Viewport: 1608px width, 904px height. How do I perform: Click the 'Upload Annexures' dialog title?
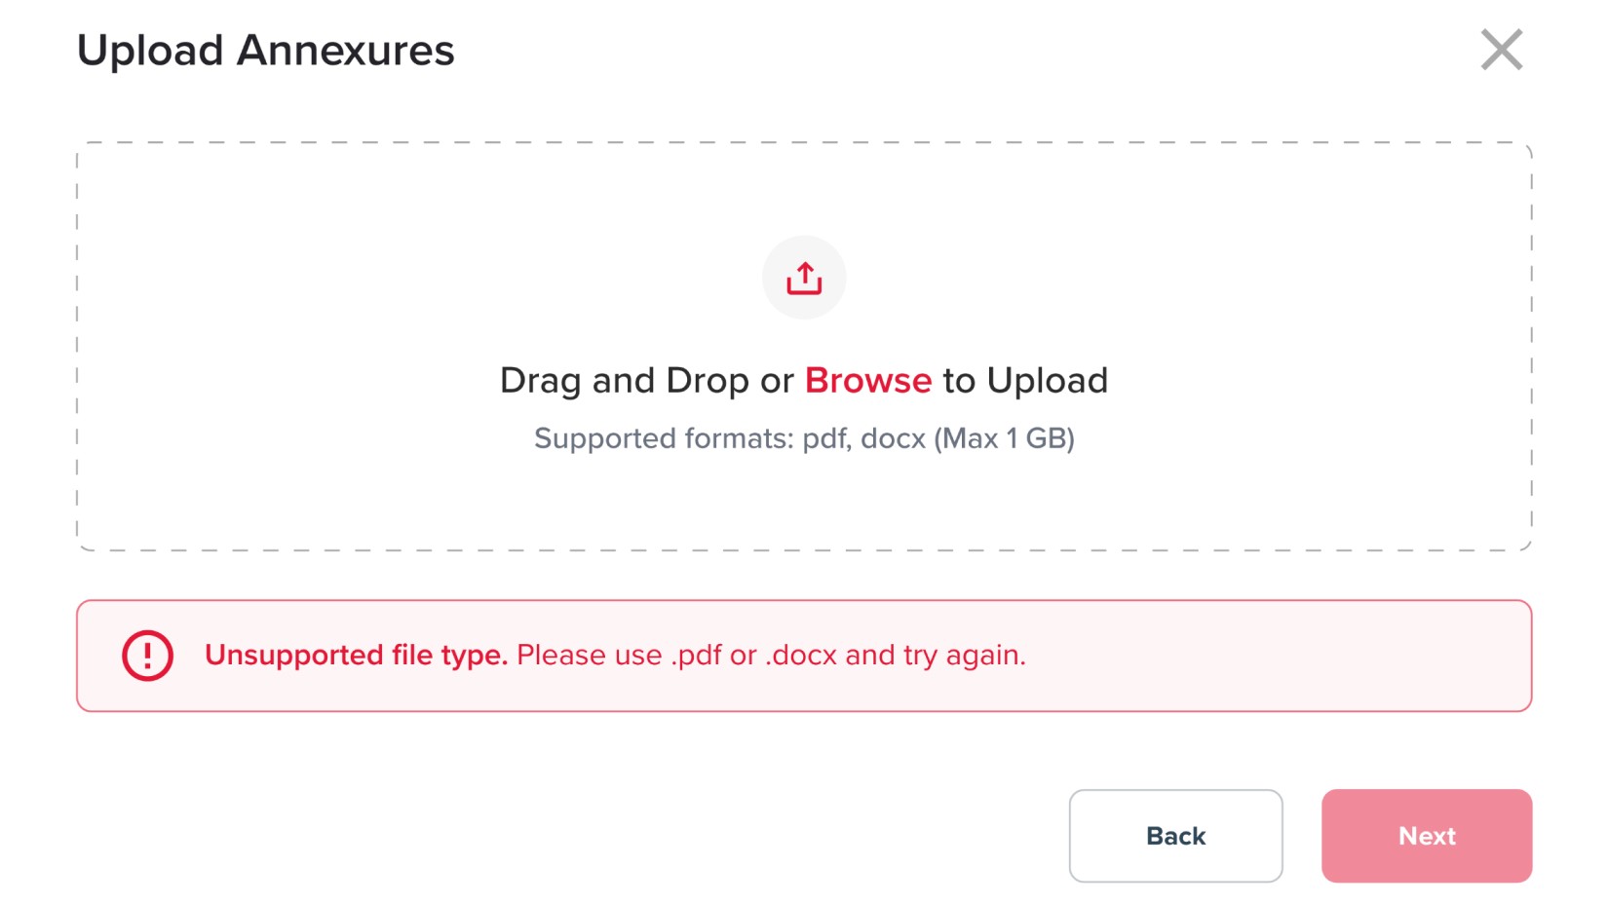click(265, 51)
